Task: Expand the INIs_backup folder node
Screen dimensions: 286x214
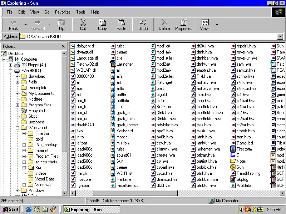Action: (x=24, y=145)
